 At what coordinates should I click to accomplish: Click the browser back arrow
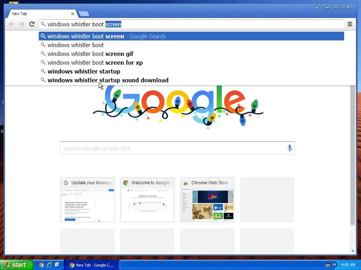point(11,24)
